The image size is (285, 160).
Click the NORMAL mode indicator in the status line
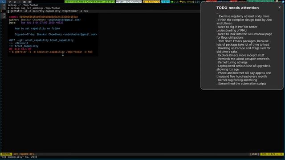tap(6, 154)
